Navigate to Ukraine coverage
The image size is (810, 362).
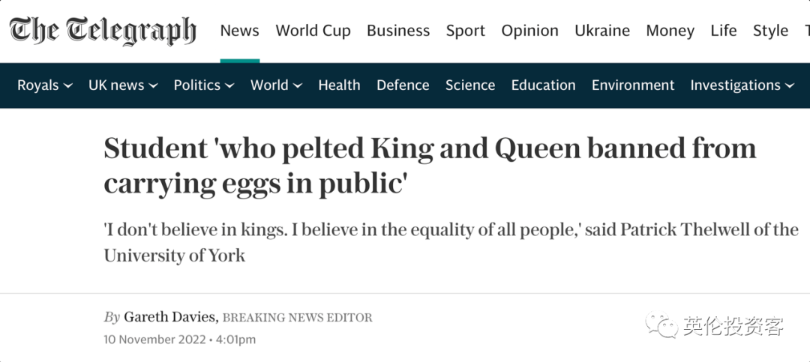(601, 31)
